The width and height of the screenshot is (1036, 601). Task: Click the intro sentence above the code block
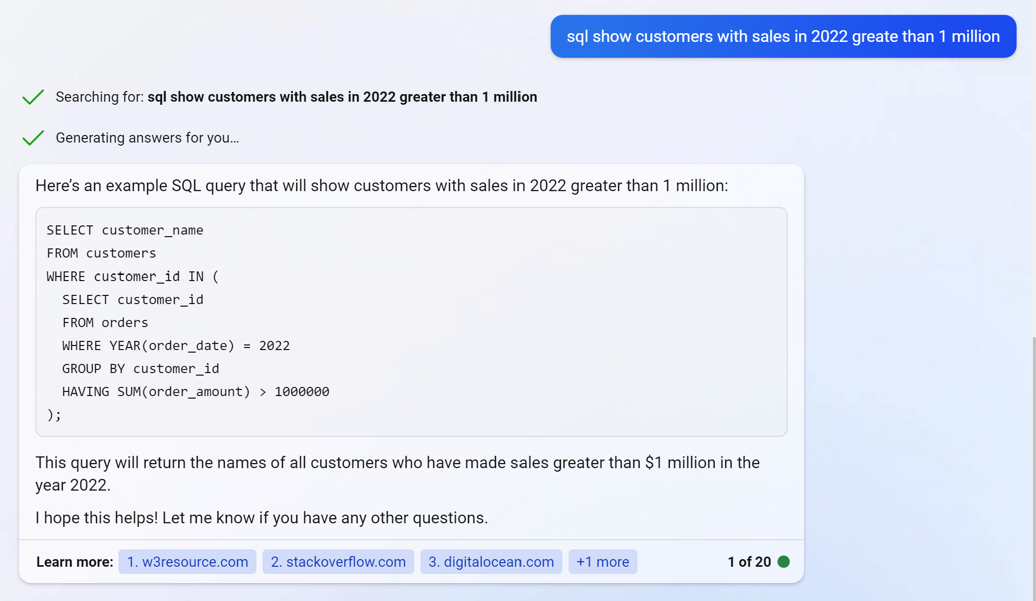pos(381,186)
